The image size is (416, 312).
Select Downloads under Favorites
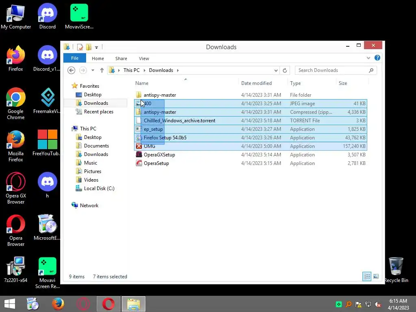pyautogui.click(x=96, y=103)
